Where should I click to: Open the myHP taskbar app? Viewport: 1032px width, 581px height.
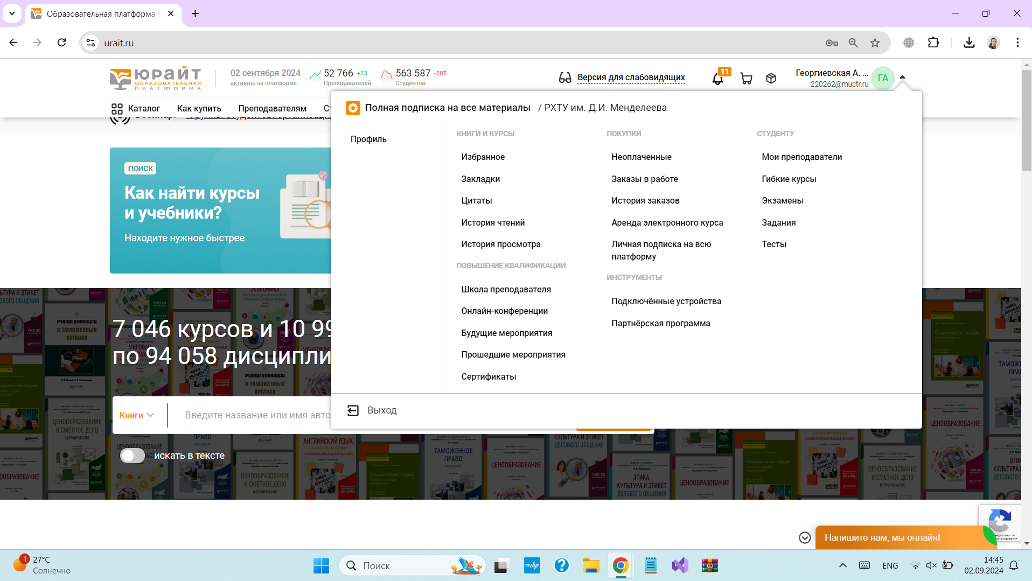(x=532, y=565)
